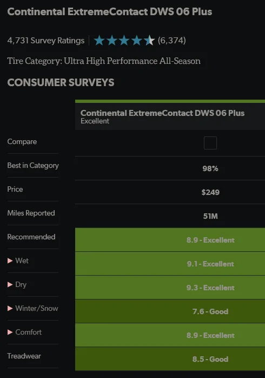Viewport: 265px width, 378px height.
Task: Click the half-filled fifth star
Action: coord(149,40)
